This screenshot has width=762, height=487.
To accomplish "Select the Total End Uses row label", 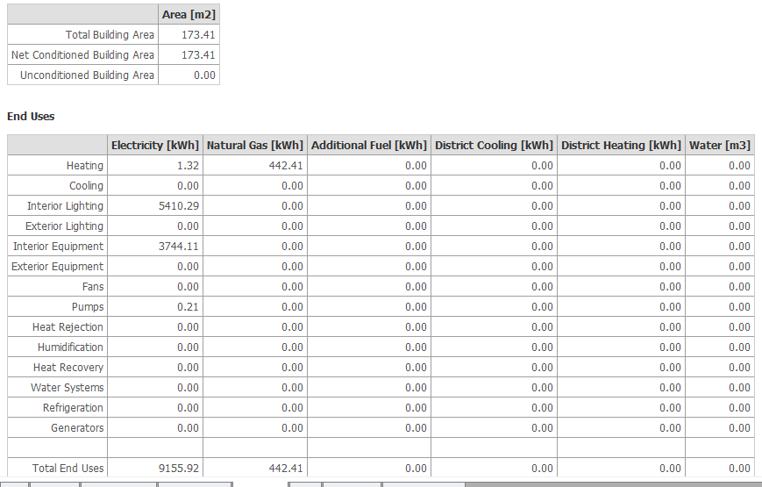I will click(x=68, y=469).
